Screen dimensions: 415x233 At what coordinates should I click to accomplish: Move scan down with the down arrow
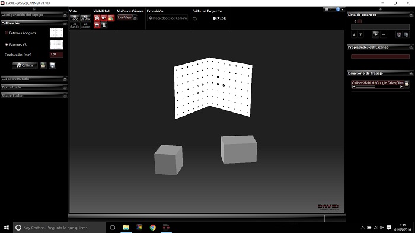pyautogui.click(x=360, y=34)
